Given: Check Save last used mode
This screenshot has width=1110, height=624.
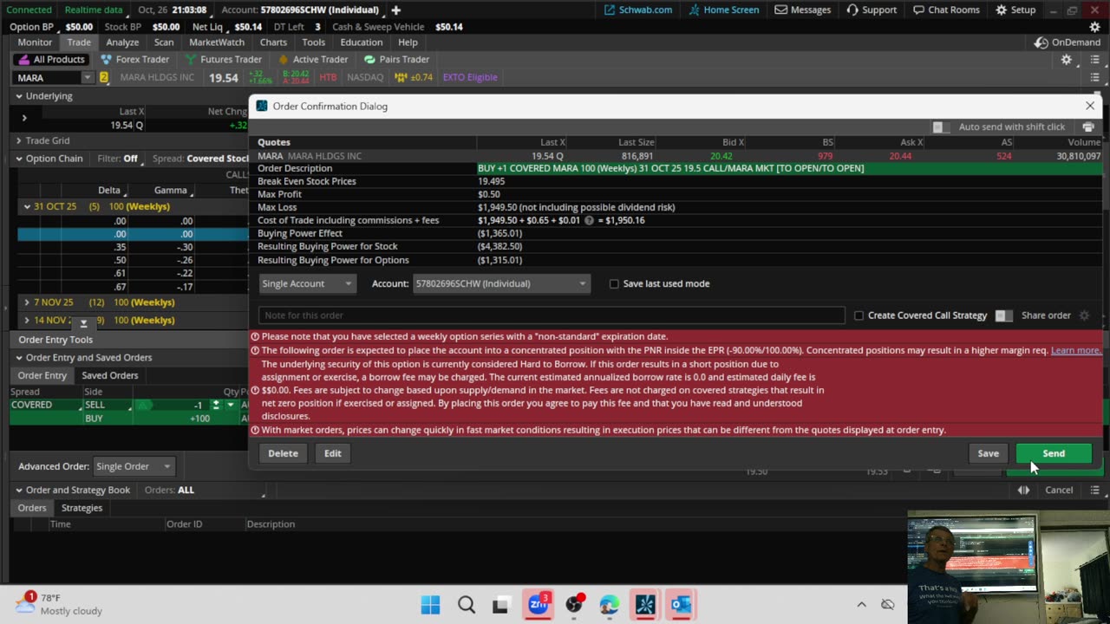Looking at the screenshot, I should point(614,283).
